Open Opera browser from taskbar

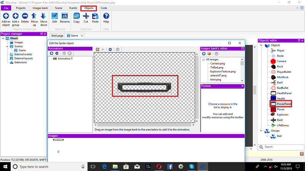[x=159, y=166]
